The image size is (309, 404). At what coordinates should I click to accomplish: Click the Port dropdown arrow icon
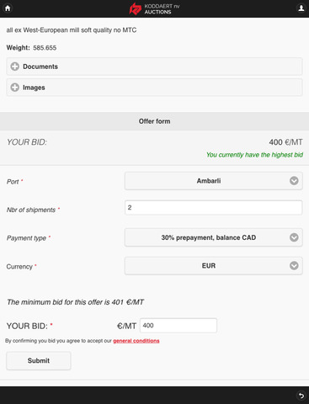pos(294,181)
